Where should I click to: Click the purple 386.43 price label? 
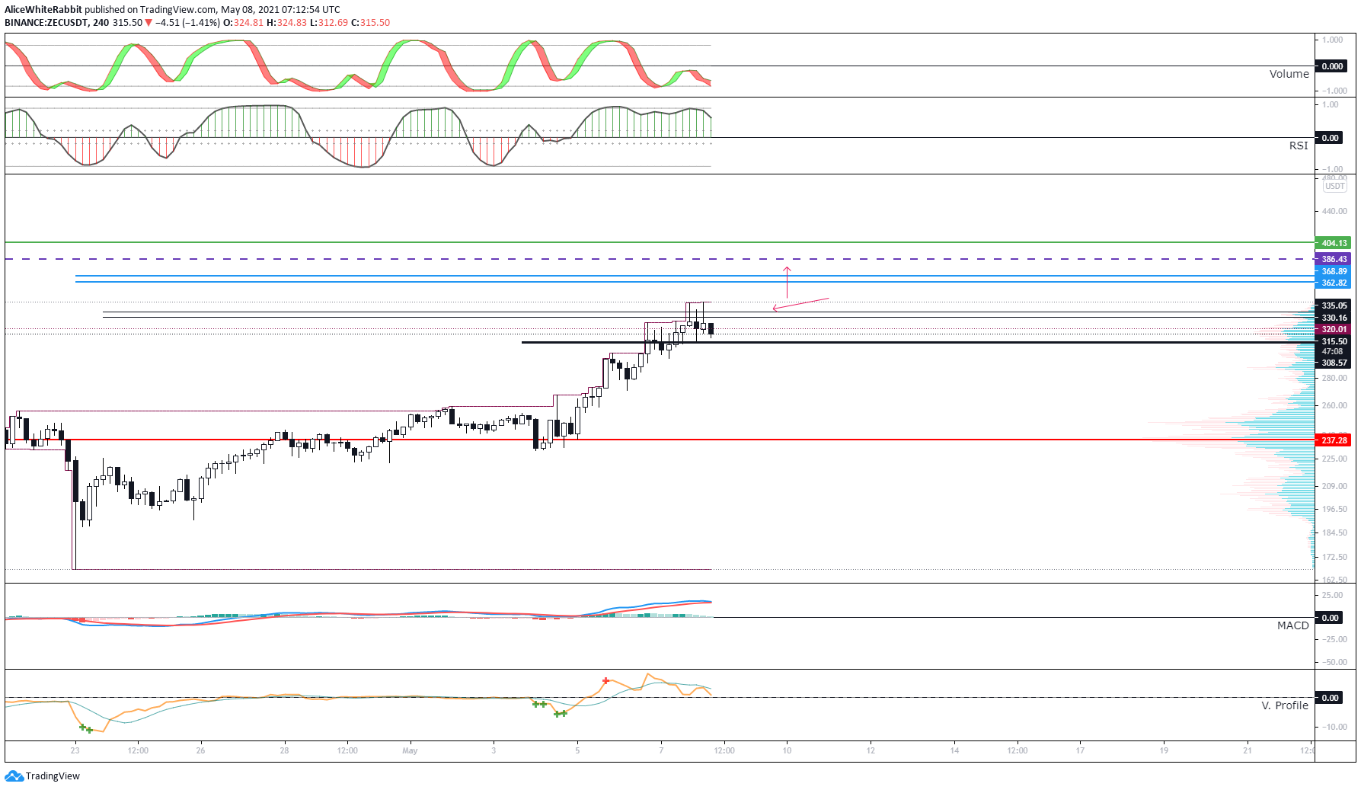tap(1334, 259)
